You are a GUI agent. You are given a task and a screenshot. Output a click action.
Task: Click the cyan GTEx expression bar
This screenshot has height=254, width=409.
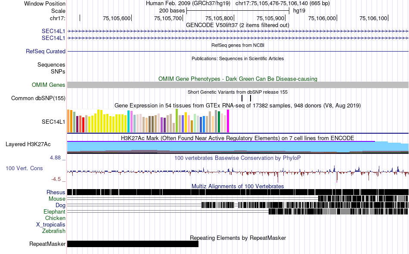click(129, 121)
